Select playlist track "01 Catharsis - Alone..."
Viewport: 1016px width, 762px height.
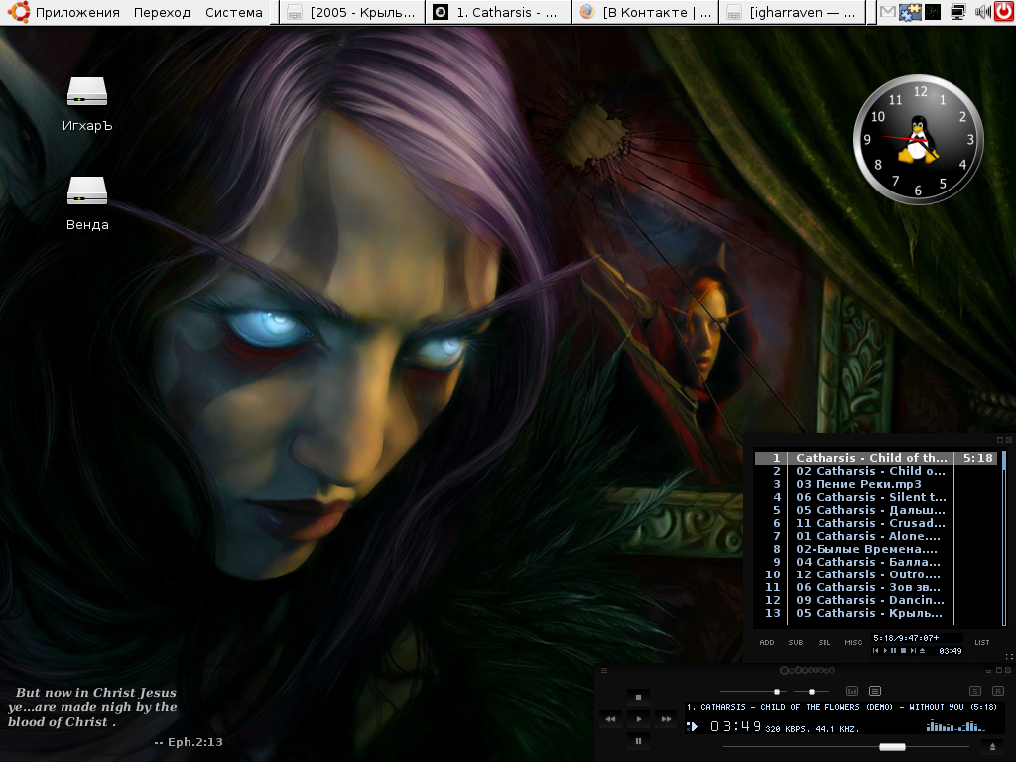875,536
